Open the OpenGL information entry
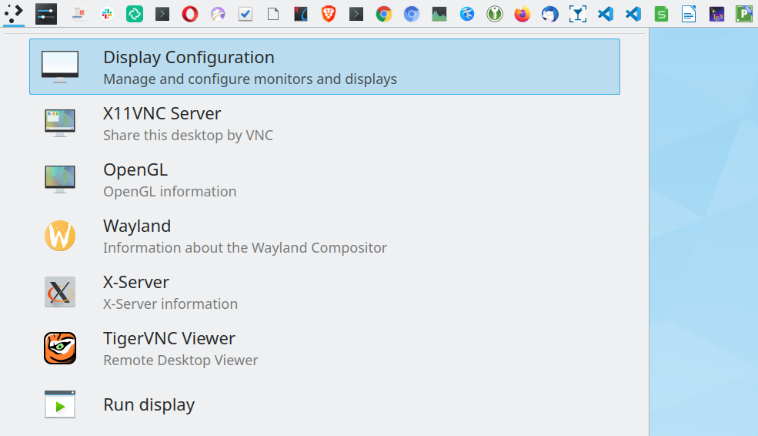758x436 pixels. tap(325, 179)
